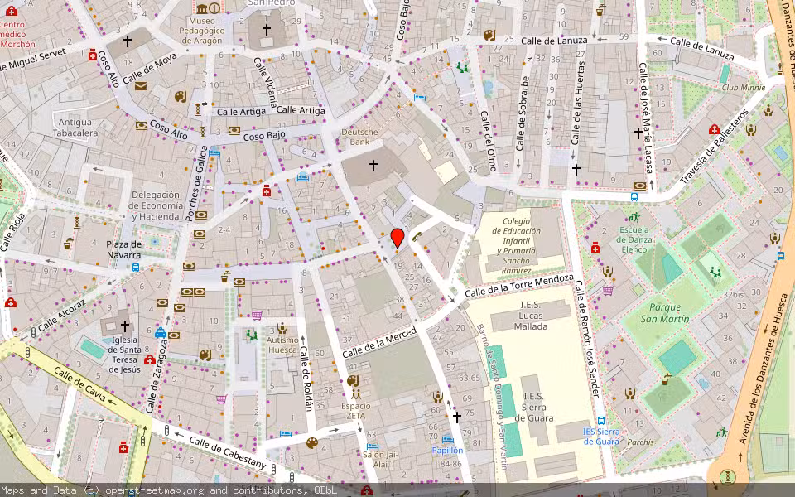Click the Parque San Martín label
795x497 pixels.
665,313
